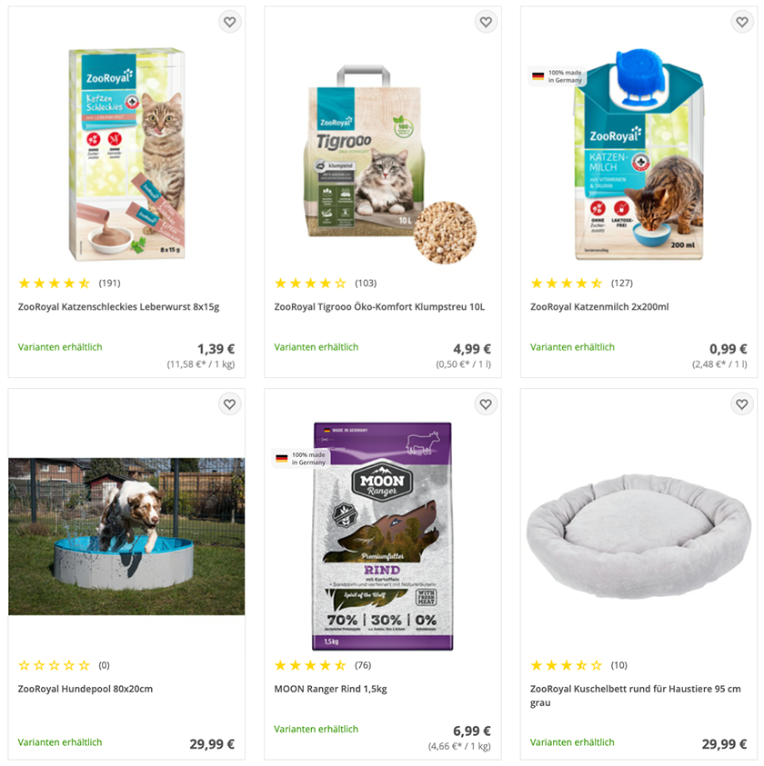
Task: Click the 29,99 € price of Kuschelbett
Action: pos(724,744)
